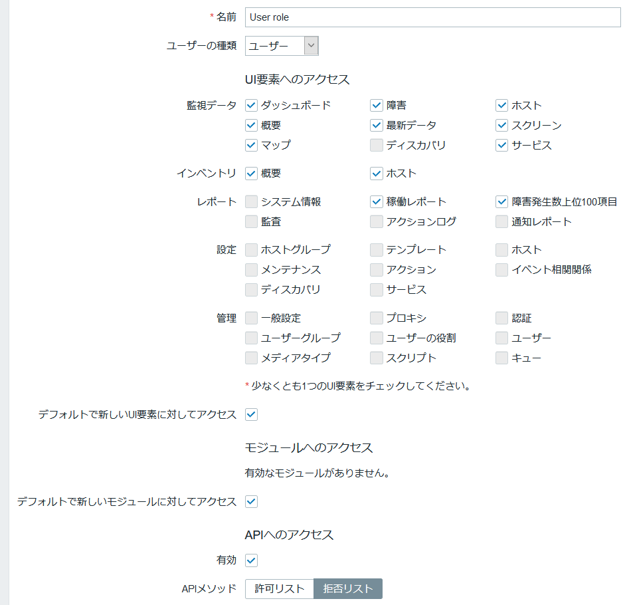Uncheck ホスト in the インベントリ row

(377, 174)
